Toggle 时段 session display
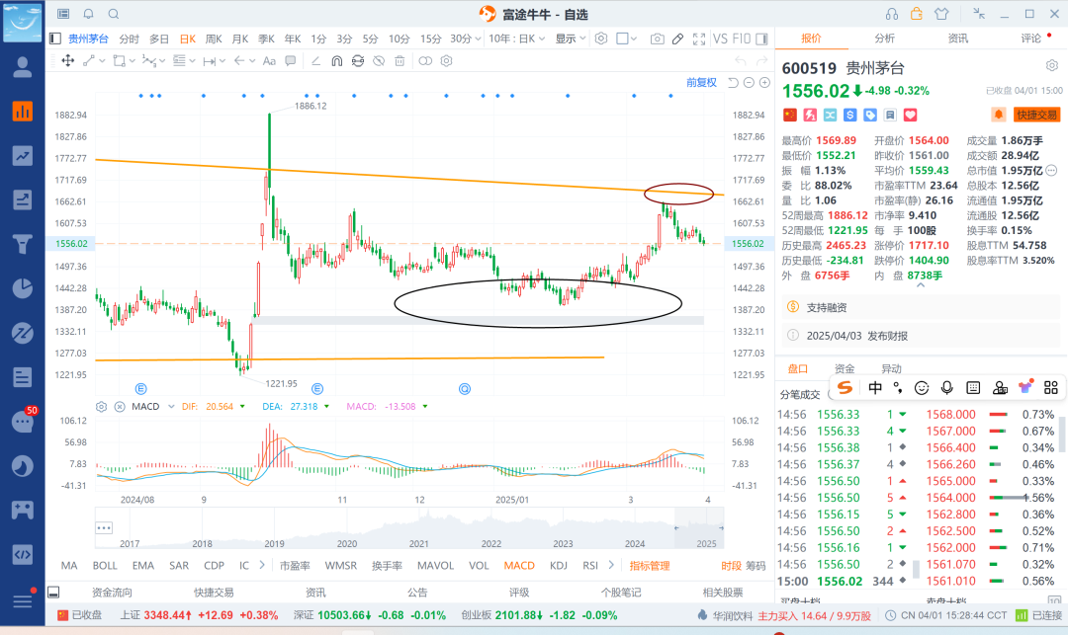 (731, 566)
